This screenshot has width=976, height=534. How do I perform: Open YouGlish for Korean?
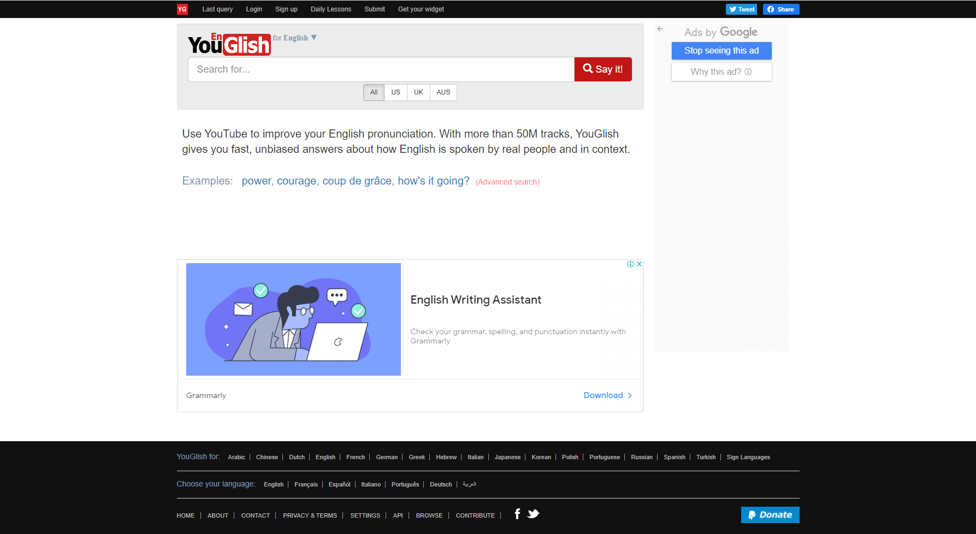pos(541,458)
